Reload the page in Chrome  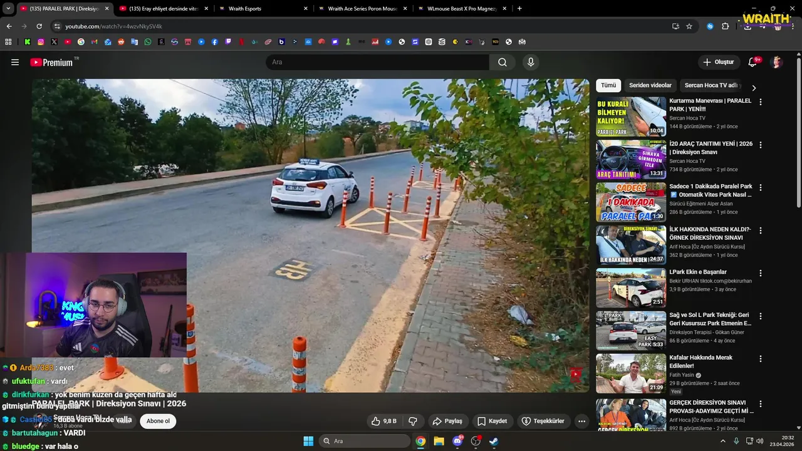click(x=39, y=26)
